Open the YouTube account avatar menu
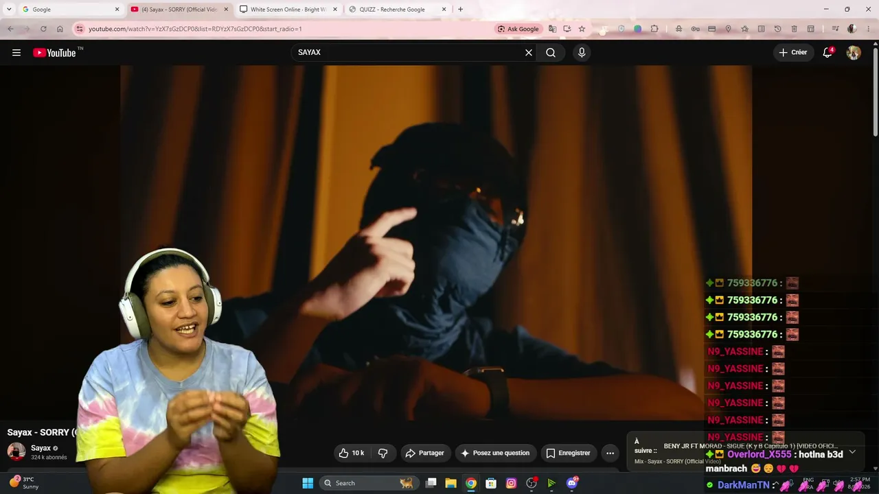Image resolution: width=879 pixels, height=494 pixels. [854, 53]
